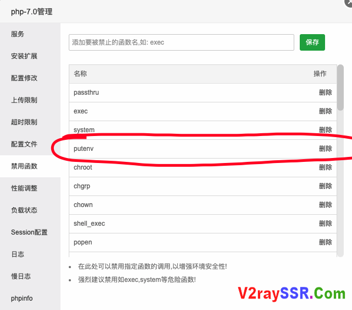Open the 配置文件 config file tab

(24, 144)
